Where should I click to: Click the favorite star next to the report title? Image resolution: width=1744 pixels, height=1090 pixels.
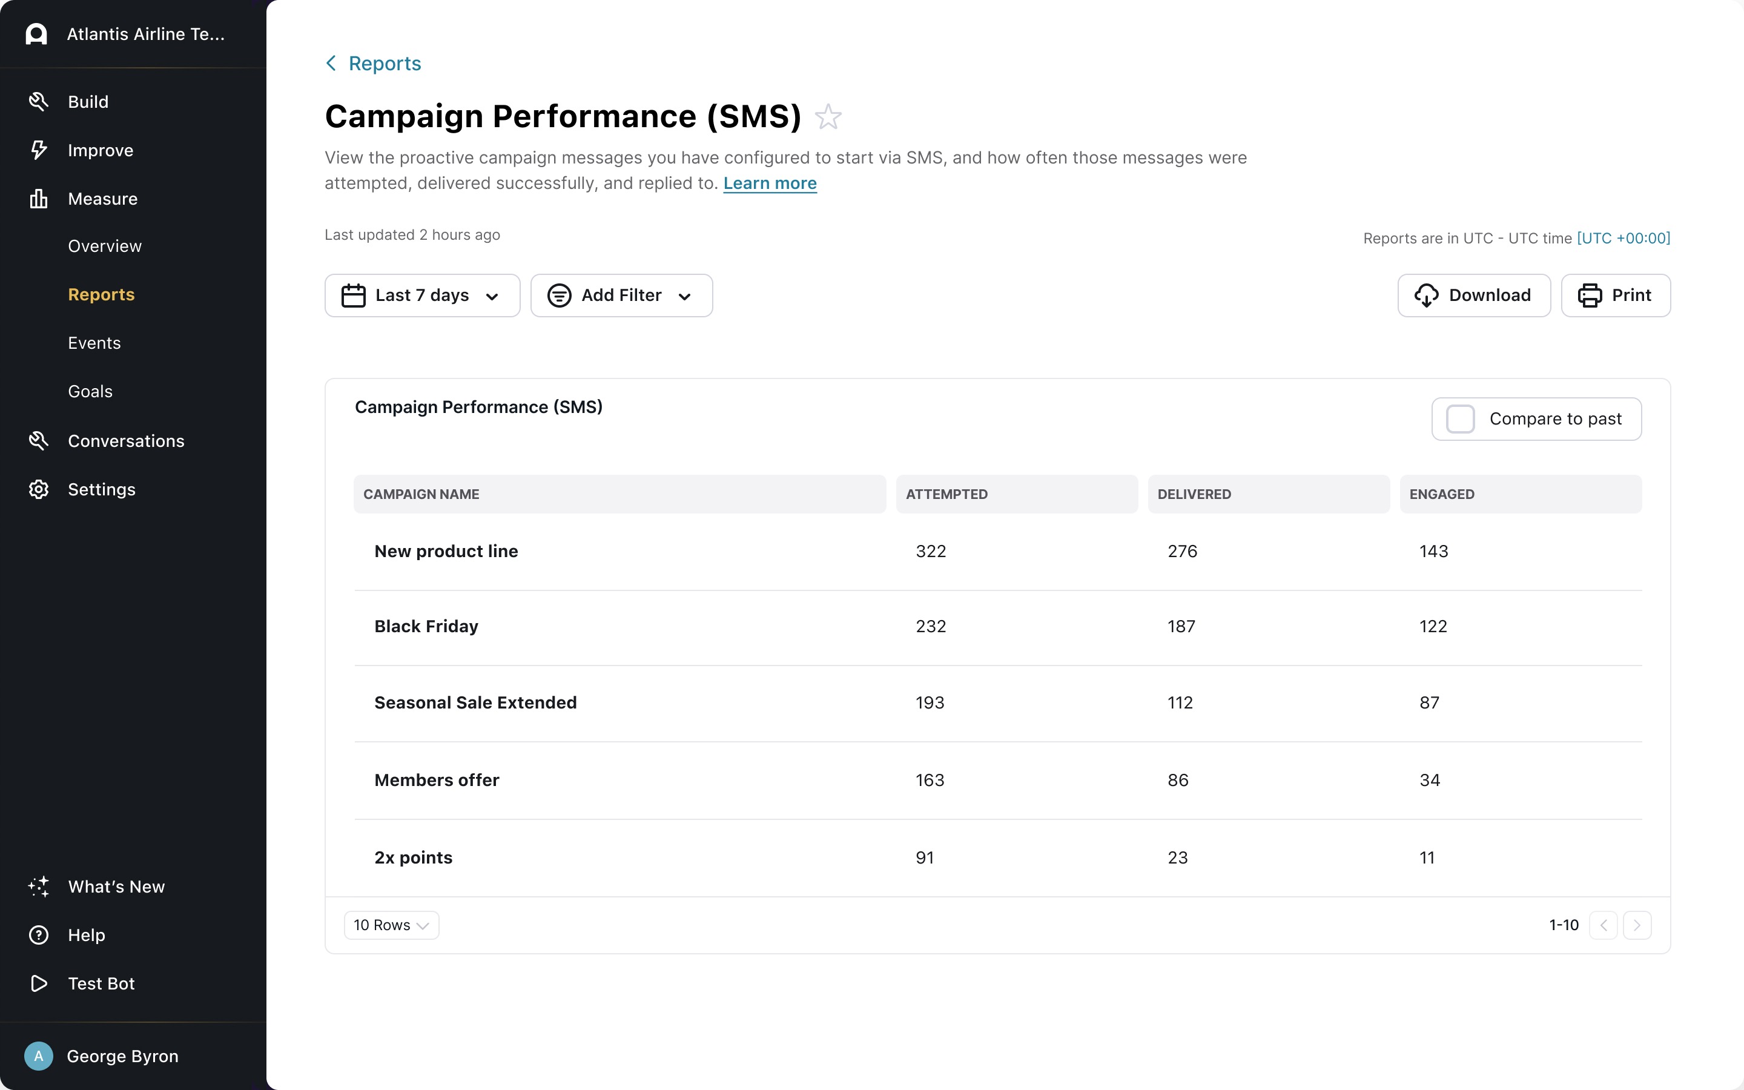(828, 117)
